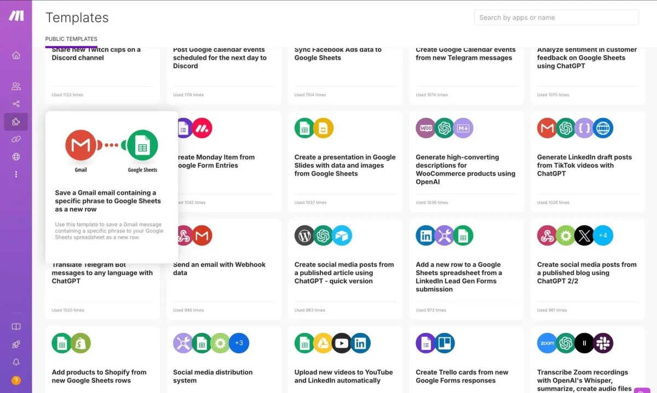
Task: Click the 'Used 961 times' label
Action: (552, 310)
